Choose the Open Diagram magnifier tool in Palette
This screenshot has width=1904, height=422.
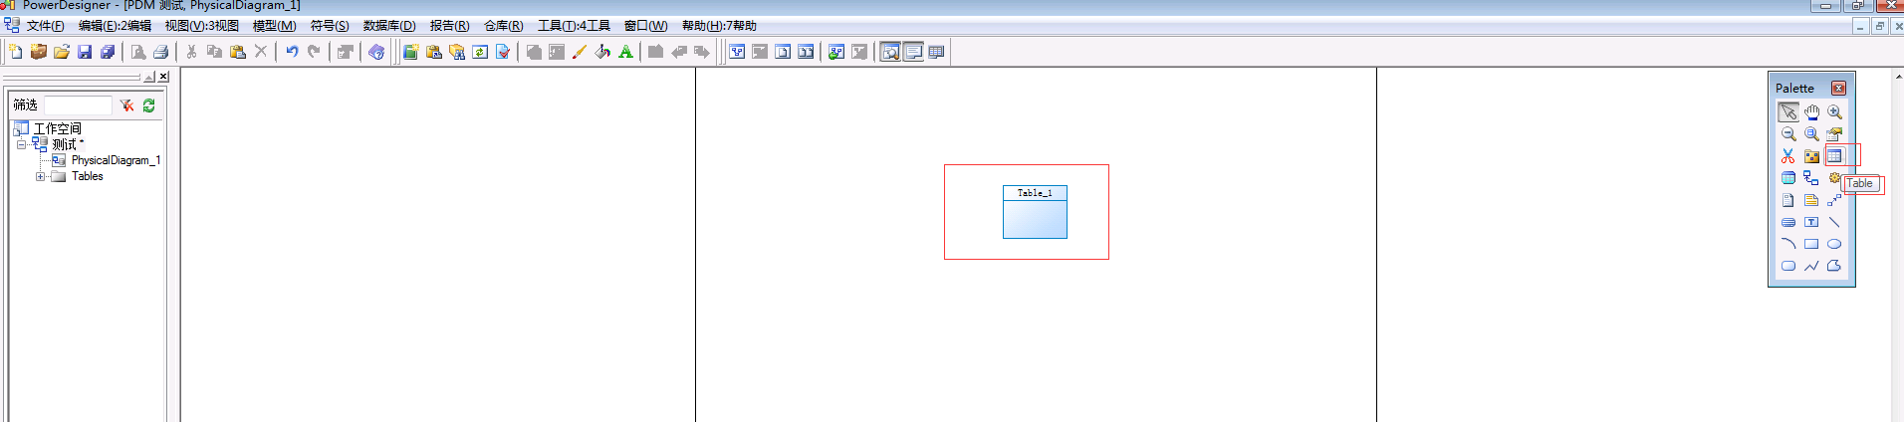(1811, 134)
